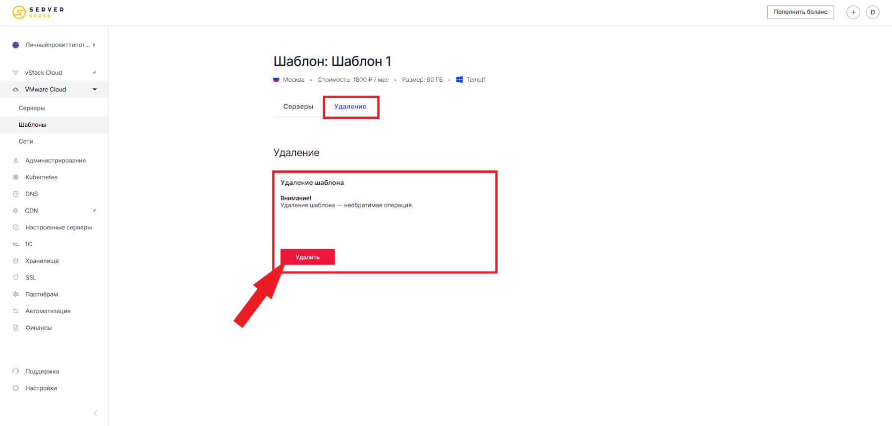Select the Удаление tab
Screen dimensions: 892x426
350,106
